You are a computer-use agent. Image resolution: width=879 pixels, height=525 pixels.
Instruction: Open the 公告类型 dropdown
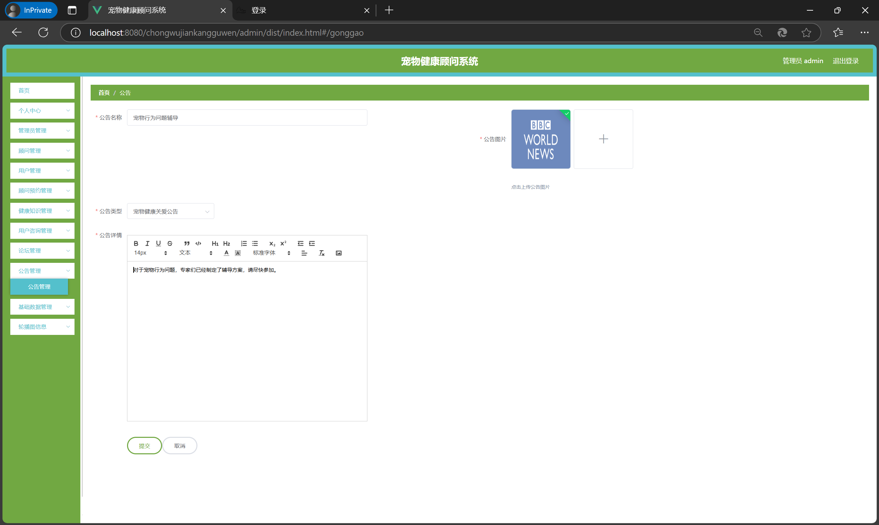170,211
